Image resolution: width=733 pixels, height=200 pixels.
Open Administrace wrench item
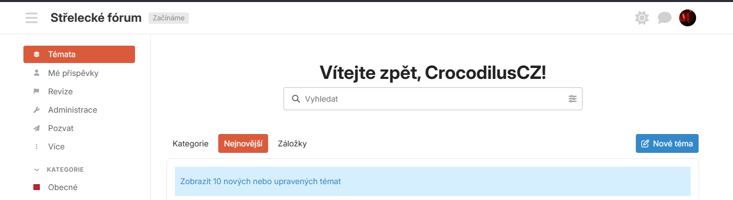pyautogui.click(x=79, y=110)
